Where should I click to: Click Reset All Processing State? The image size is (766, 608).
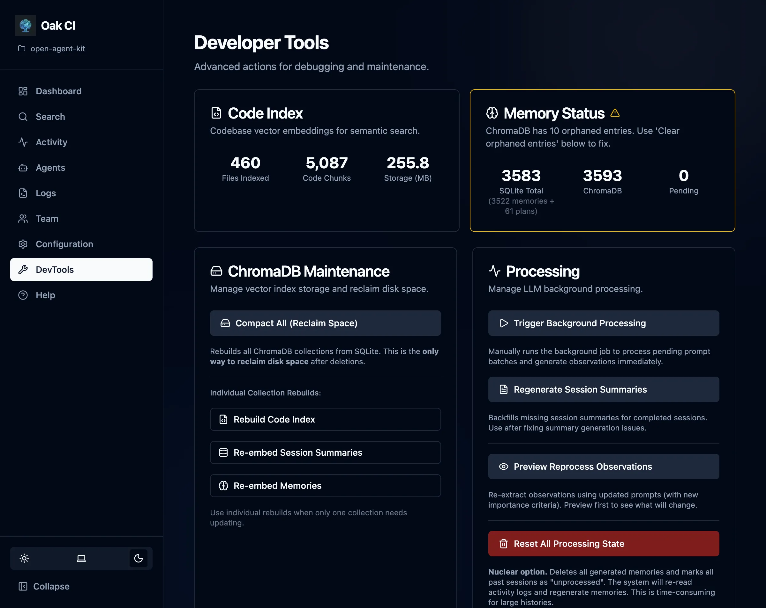click(x=603, y=543)
